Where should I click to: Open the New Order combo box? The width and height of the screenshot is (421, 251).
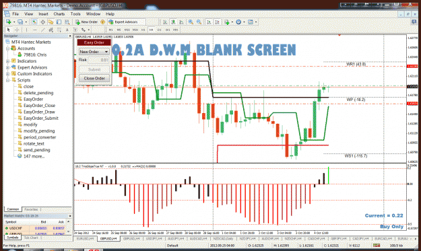[94, 52]
